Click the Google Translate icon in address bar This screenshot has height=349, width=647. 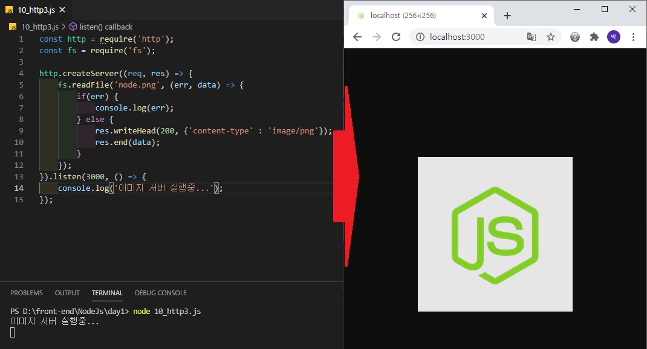(532, 37)
